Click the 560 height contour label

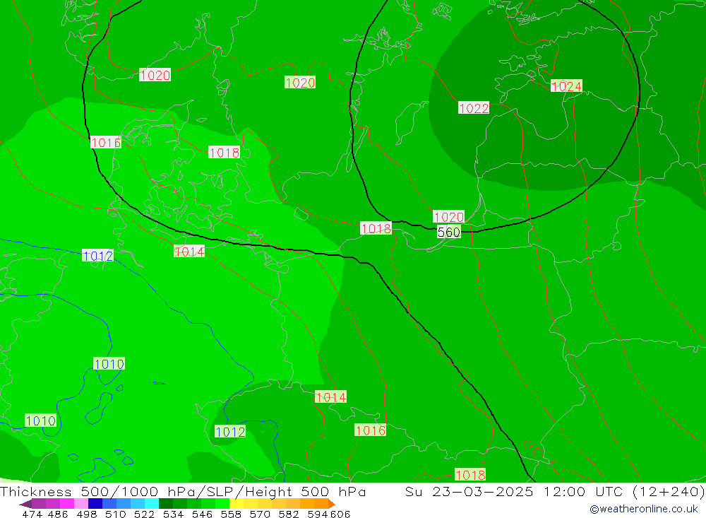[x=449, y=232]
